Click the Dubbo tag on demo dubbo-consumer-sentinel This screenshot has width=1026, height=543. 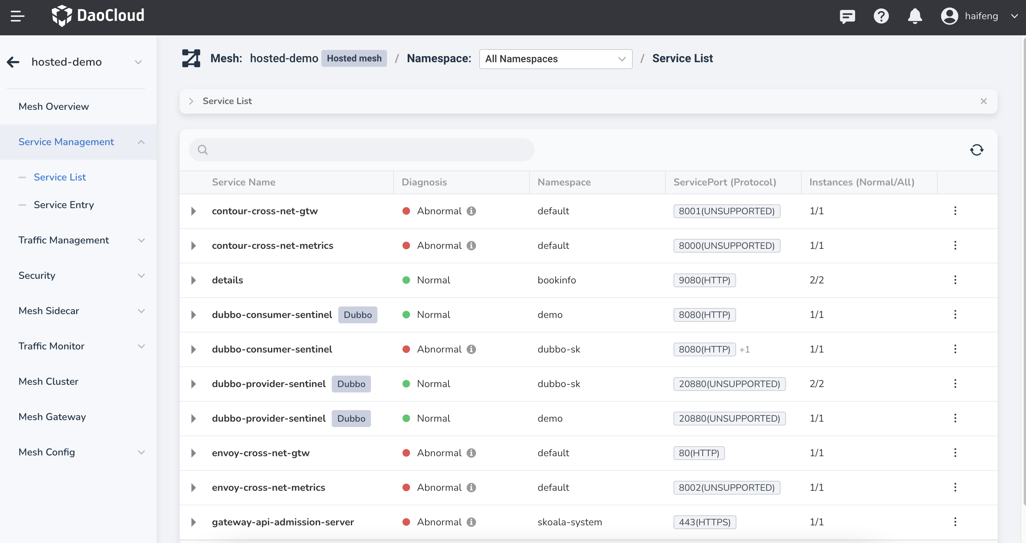point(357,315)
